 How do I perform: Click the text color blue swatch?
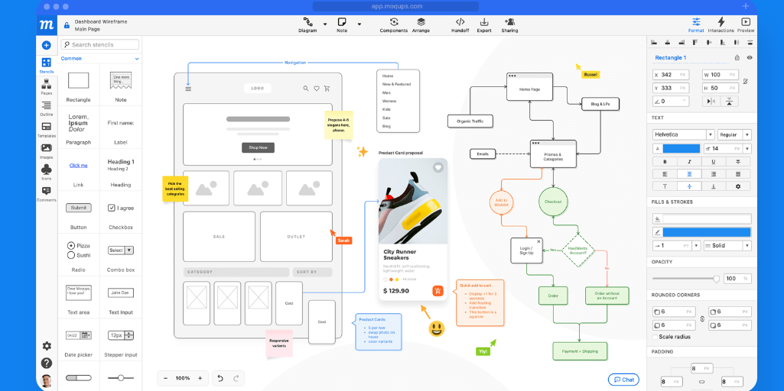pyautogui.click(x=682, y=149)
